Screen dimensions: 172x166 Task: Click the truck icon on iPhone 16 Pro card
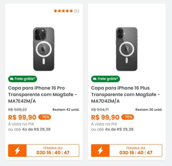(x=12, y=79)
